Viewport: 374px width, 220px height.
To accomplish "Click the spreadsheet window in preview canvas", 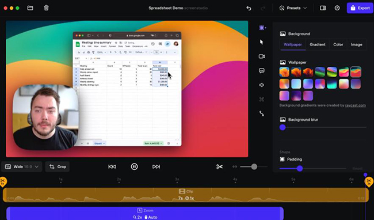I will (127, 89).
